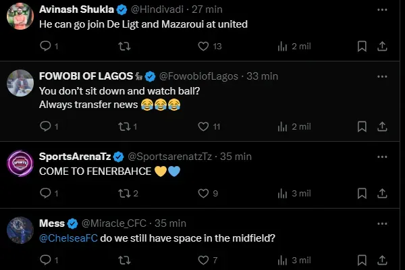Bookmark Avinash Shukla's tweet
The height and width of the screenshot is (270, 405).
pos(362,47)
